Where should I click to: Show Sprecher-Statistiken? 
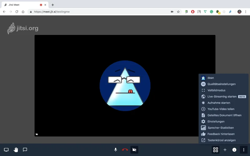[x=223, y=128]
